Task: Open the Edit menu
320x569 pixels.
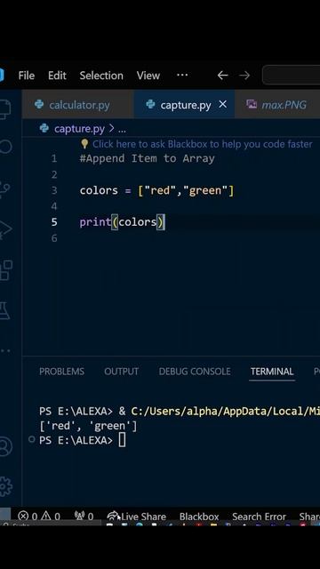Action: click(x=57, y=76)
